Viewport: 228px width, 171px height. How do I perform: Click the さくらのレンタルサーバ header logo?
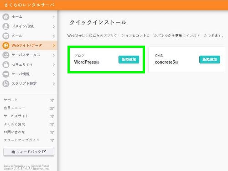click(x=29, y=5)
